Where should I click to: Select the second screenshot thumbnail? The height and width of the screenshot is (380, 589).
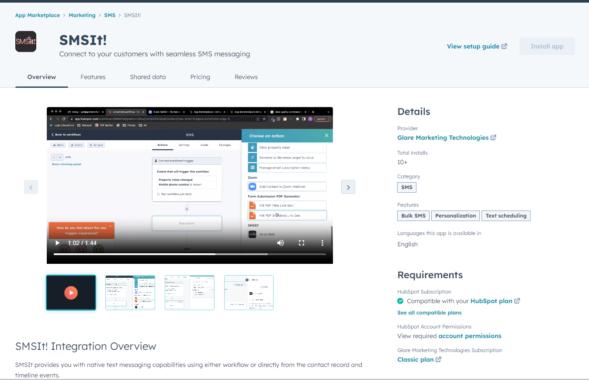coord(130,293)
